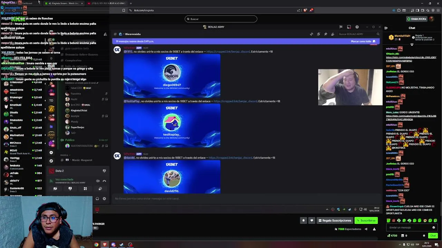The width and height of the screenshot is (442, 248).
Task: Click the Dota 2 activity stream icon
Action: click(x=104, y=171)
